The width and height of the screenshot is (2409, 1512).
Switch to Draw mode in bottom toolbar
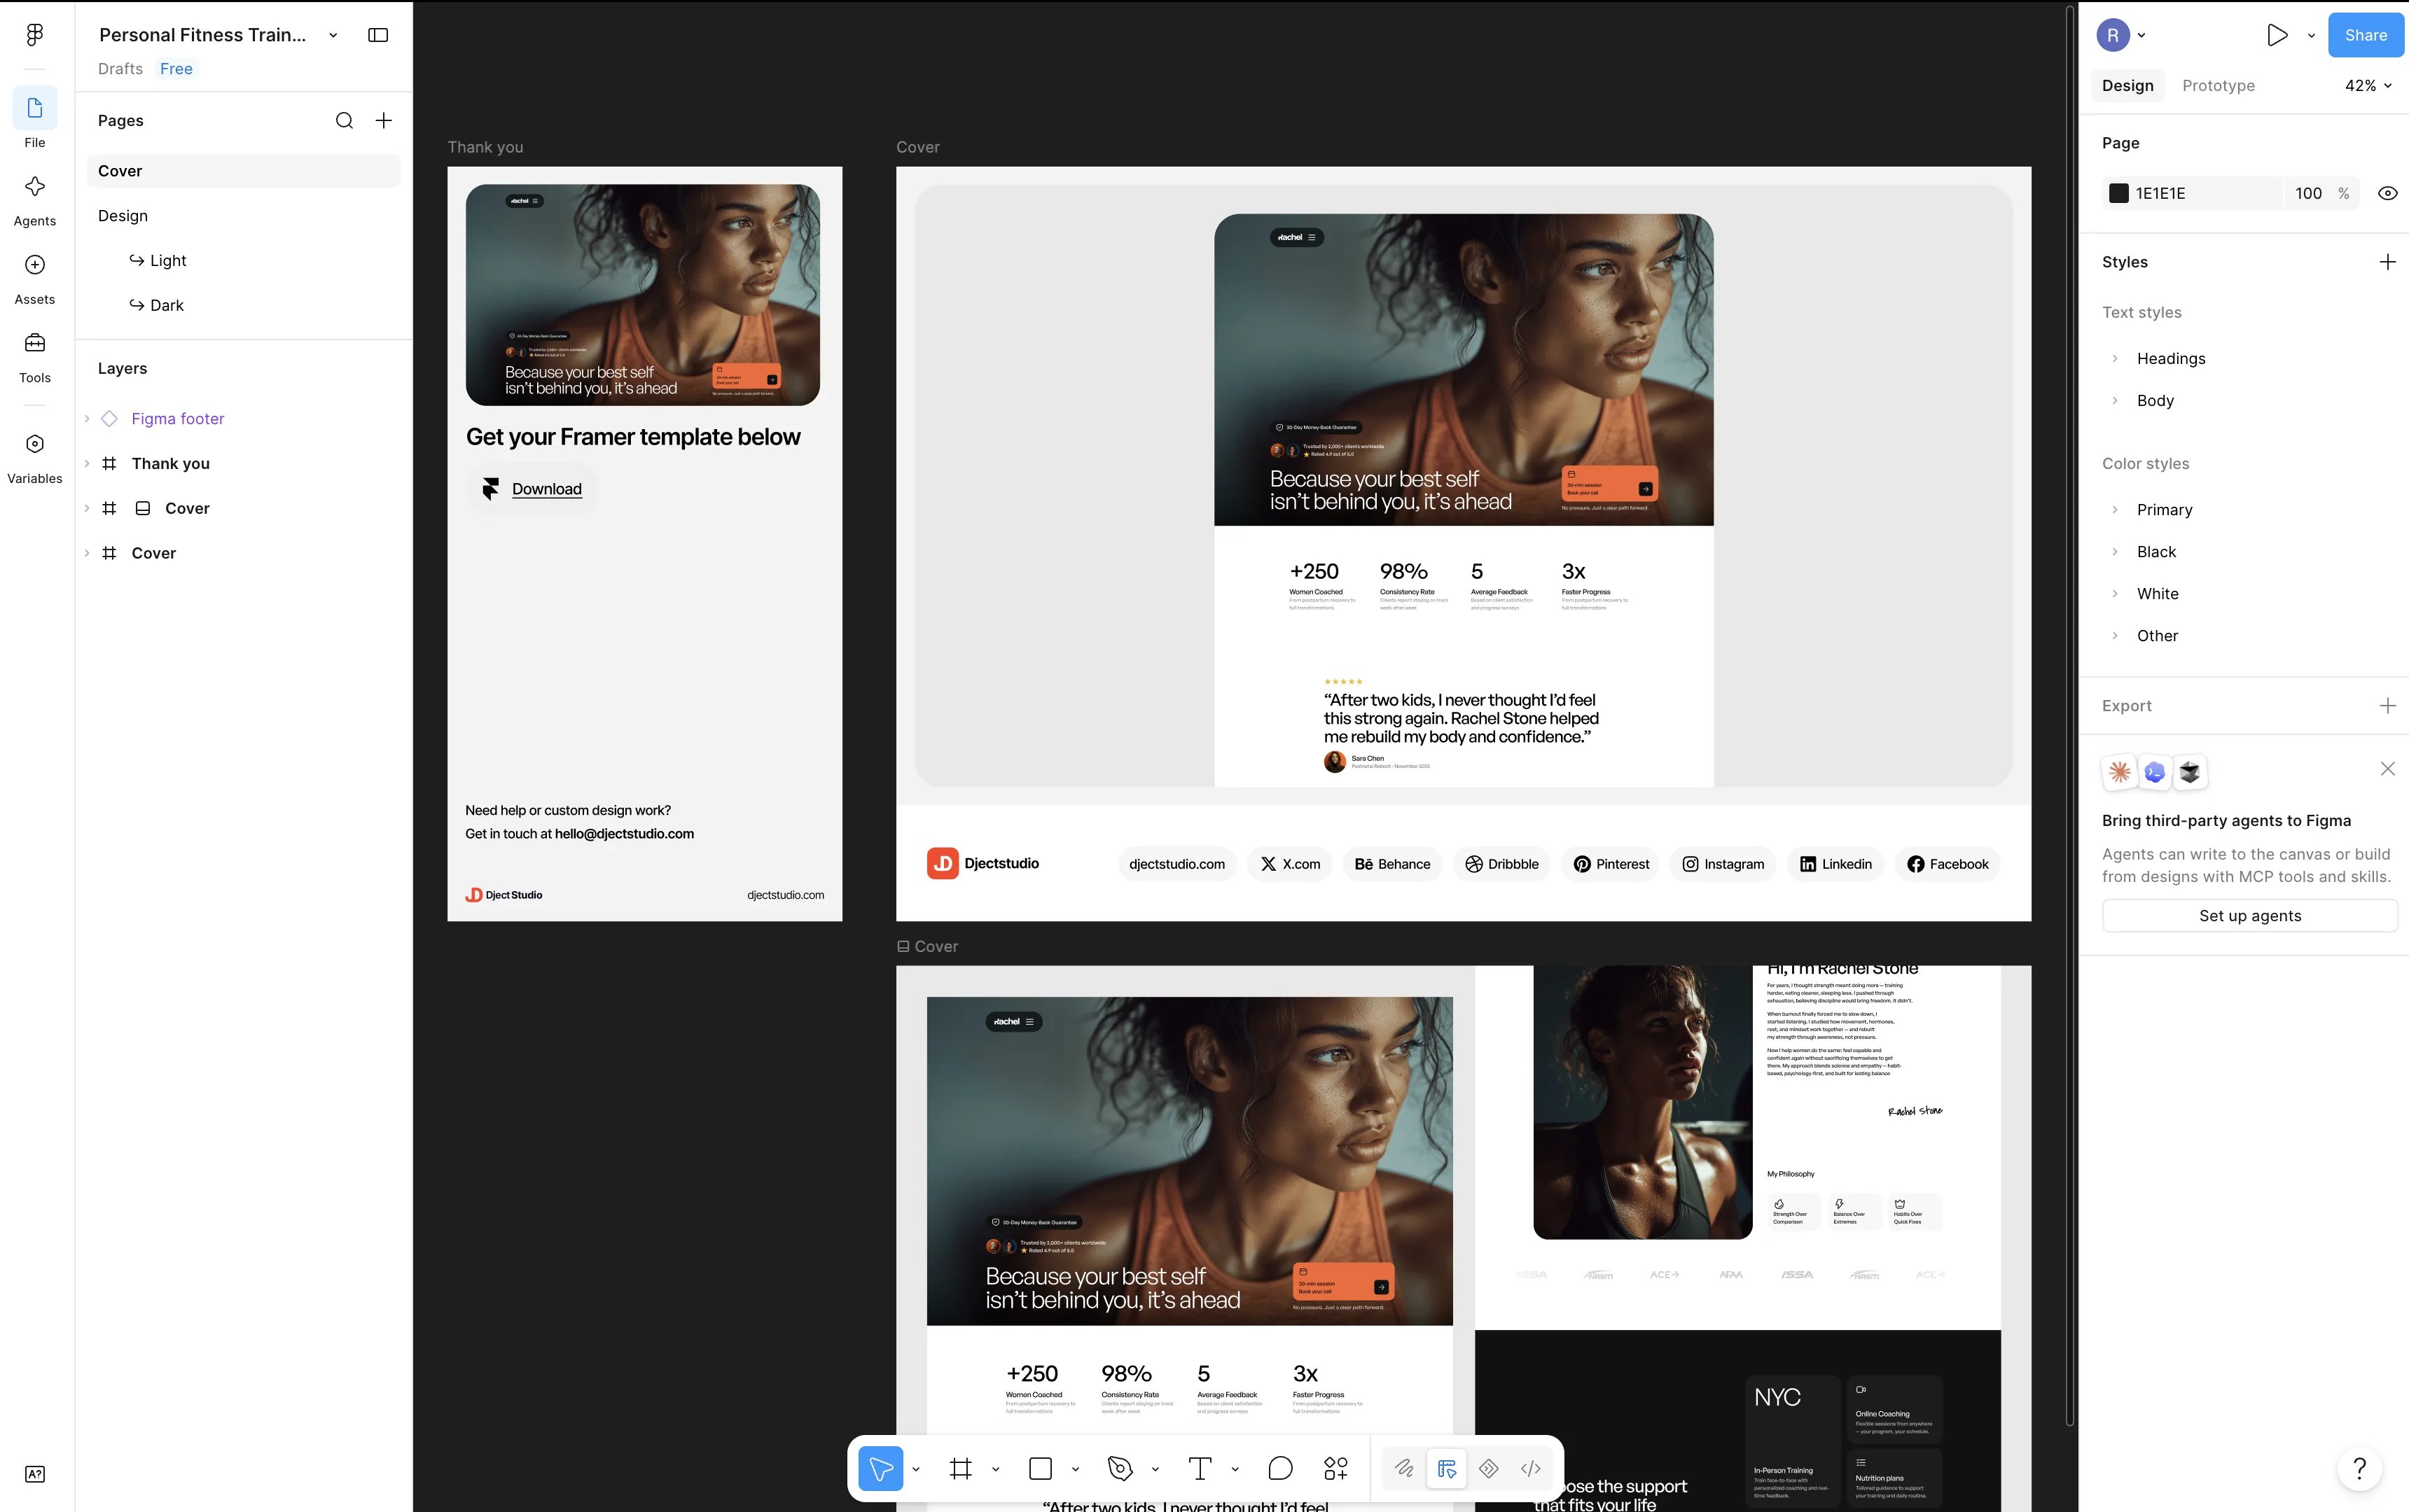pos(1405,1468)
